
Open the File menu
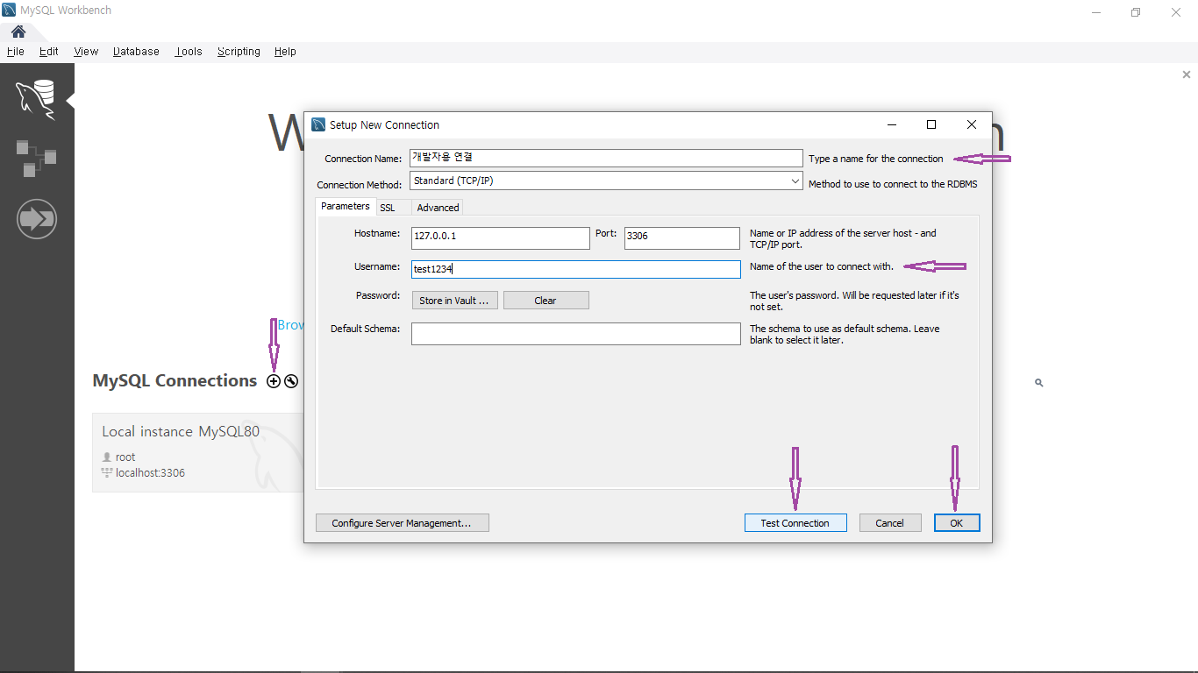pos(16,52)
